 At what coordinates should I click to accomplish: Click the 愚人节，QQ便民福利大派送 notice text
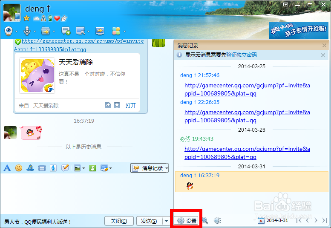[37, 222]
